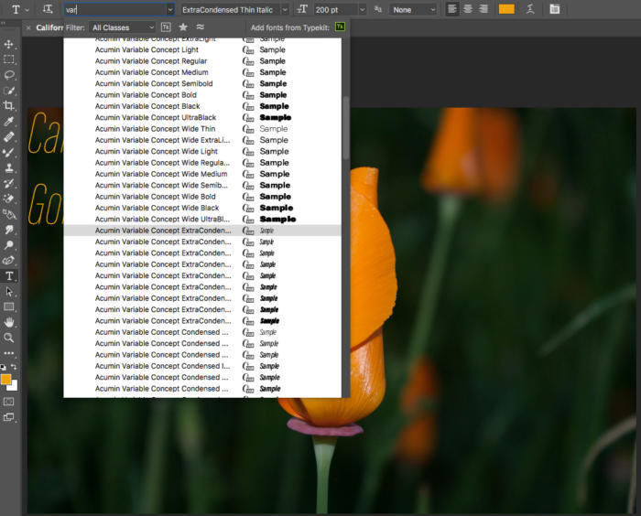Click the font size icon before 200 pt
The width and height of the screenshot is (641, 516).
pos(302,9)
